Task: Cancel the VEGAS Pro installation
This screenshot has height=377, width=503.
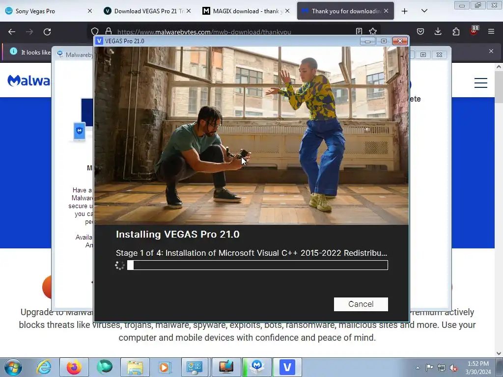Action: tap(361, 304)
